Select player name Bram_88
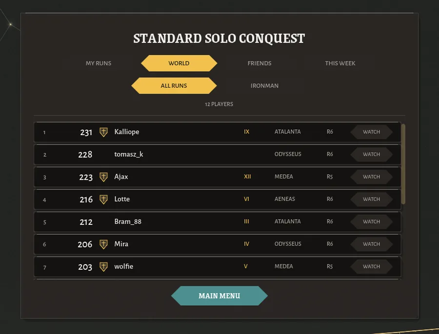Screen dimensions: 439x334 pyautogui.click(x=128, y=221)
